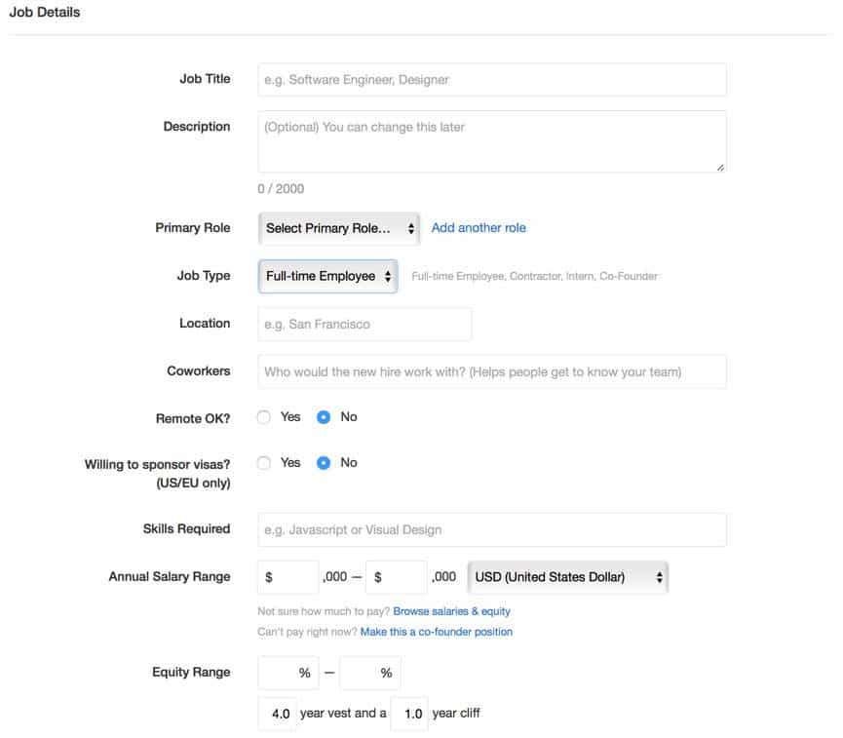This screenshot has height=738, width=843.
Task: Select Yes for Remote OK
Action: pyautogui.click(x=263, y=416)
